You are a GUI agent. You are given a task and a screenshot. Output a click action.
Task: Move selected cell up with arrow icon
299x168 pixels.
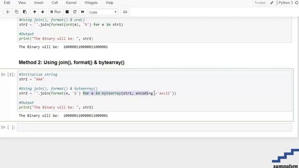click(35, 12)
